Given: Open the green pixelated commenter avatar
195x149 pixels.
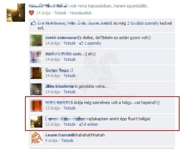Looking at the screenshot, I should [x=36, y=41].
